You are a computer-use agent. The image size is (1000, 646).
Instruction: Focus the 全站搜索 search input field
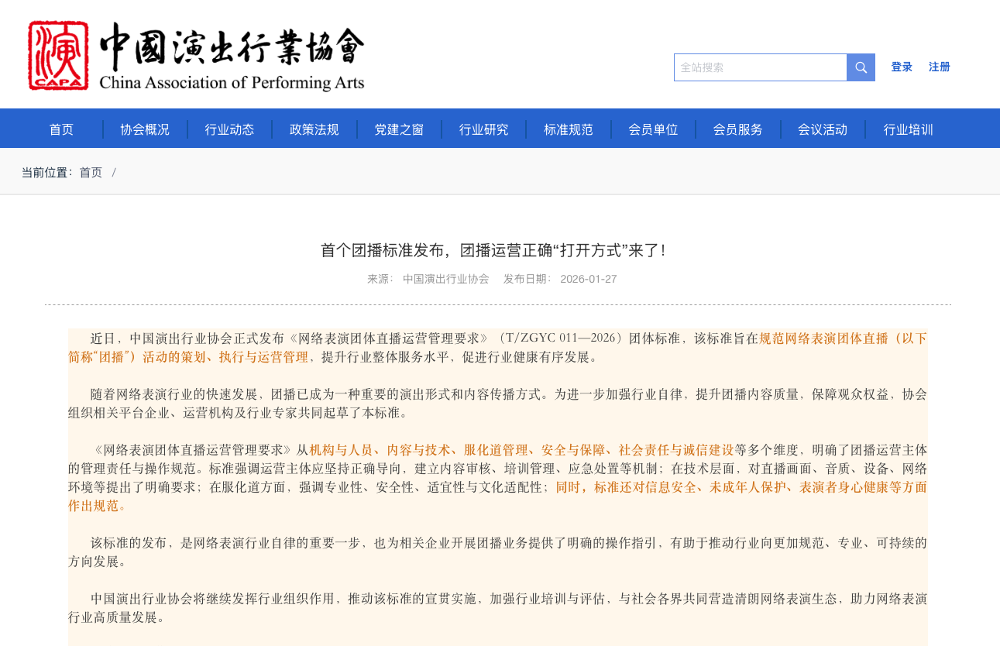pos(760,67)
